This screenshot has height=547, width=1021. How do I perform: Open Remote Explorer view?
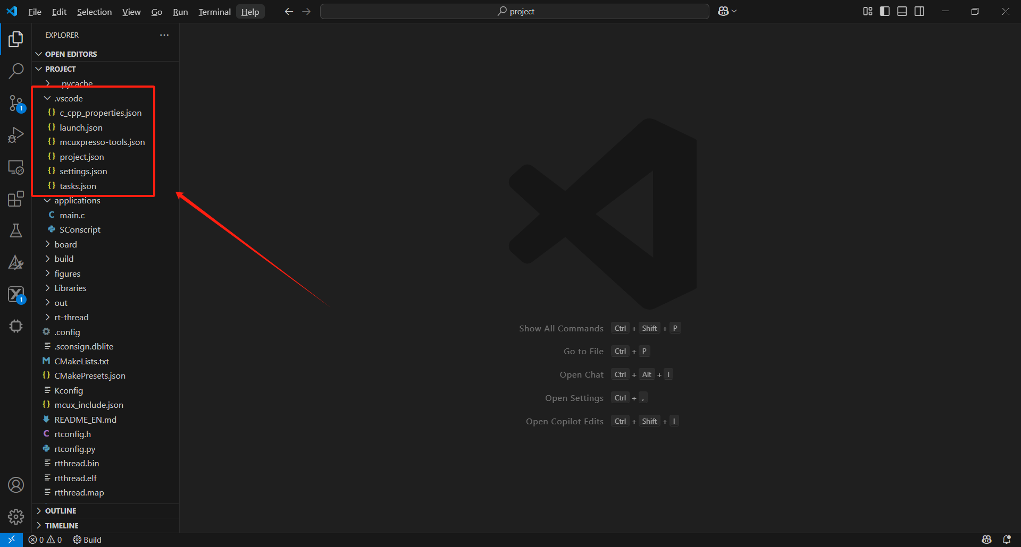[x=16, y=167]
